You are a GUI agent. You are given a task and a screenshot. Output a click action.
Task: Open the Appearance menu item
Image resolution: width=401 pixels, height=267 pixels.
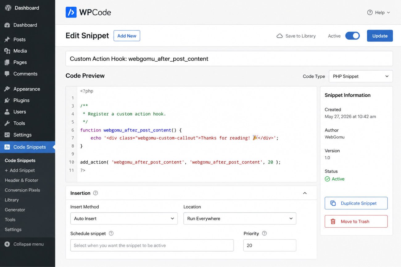pyautogui.click(x=27, y=89)
